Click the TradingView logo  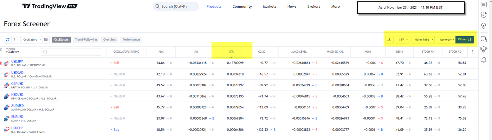50,6
